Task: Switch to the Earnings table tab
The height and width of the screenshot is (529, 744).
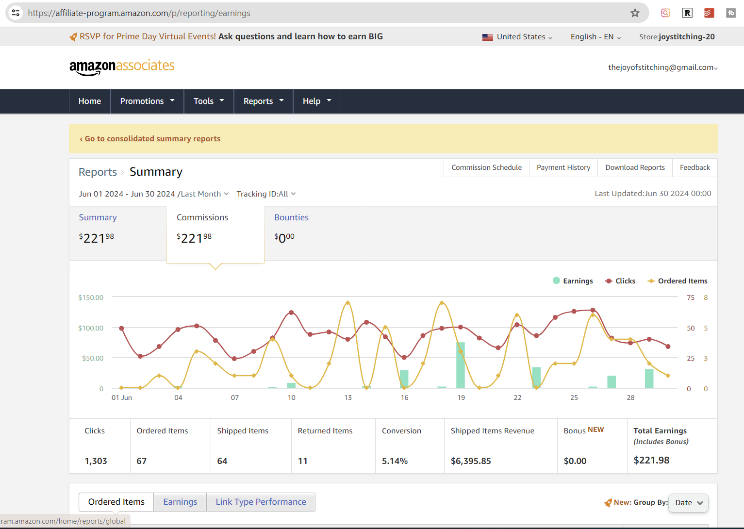Action: 180,502
